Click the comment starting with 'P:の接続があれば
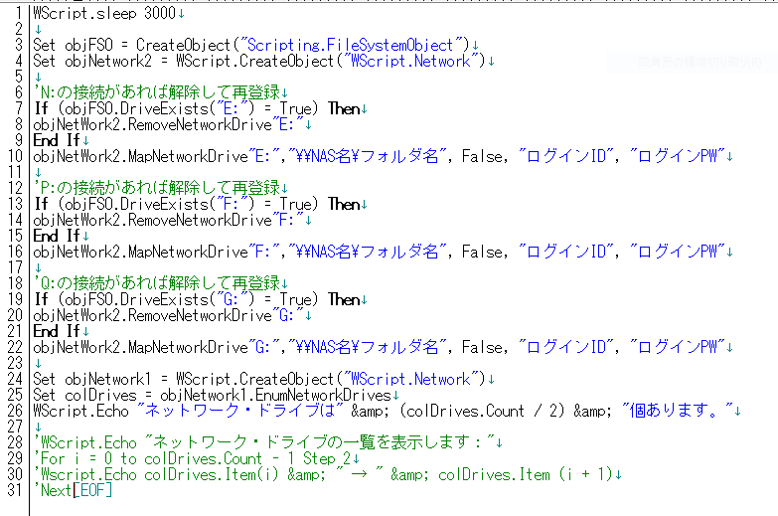This screenshot has height=516, width=778. pyautogui.click(x=157, y=188)
